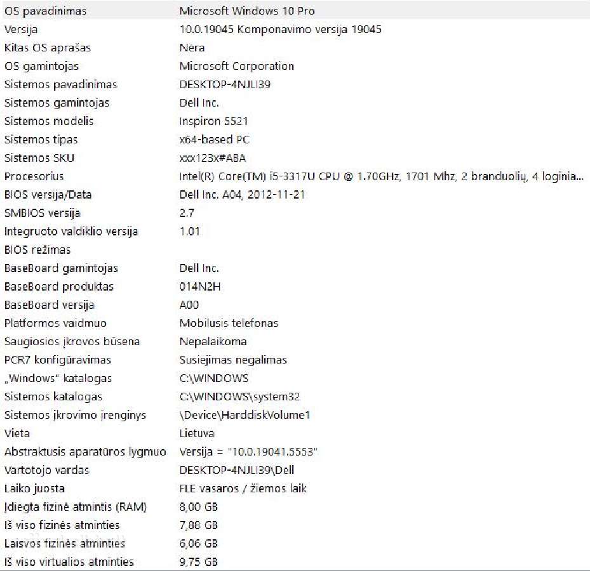This screenshot has height=571, width=590.
Task: Click the 'Inspiron 5521' value
Action: coord(214,121)
